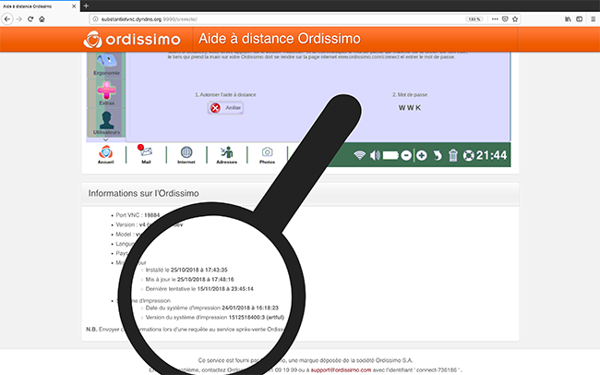Expand the sidebar chevron below Utilisateurs
The width and height of the screenshot is (600, 375).
point(106,139)
